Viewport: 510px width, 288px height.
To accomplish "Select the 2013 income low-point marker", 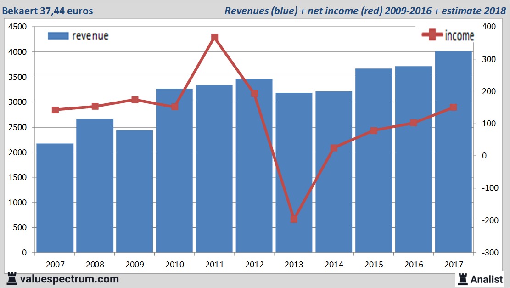I will pos(294,219).
